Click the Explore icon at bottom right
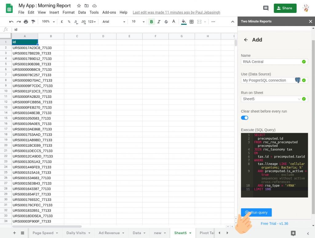Viewport: 315px width, 238px height. click(293, 233)
